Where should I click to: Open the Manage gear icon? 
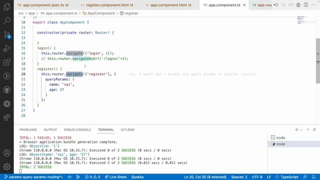tap(6, 166)
